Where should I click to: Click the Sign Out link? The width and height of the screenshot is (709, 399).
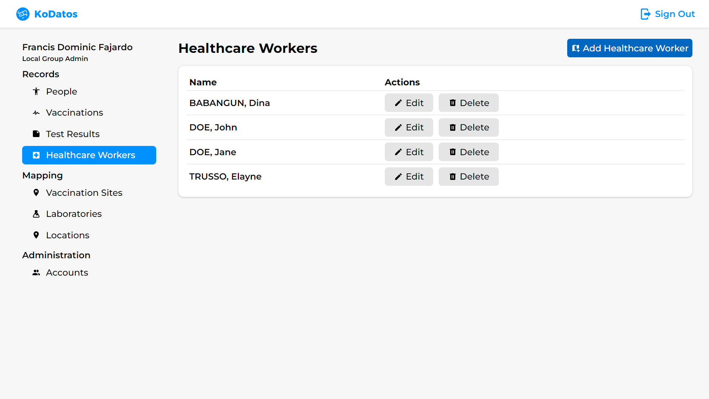(x=674, y=14)
